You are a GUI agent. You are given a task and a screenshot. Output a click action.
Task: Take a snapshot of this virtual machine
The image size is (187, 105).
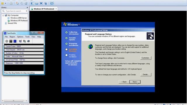click(x=18, y=3)
